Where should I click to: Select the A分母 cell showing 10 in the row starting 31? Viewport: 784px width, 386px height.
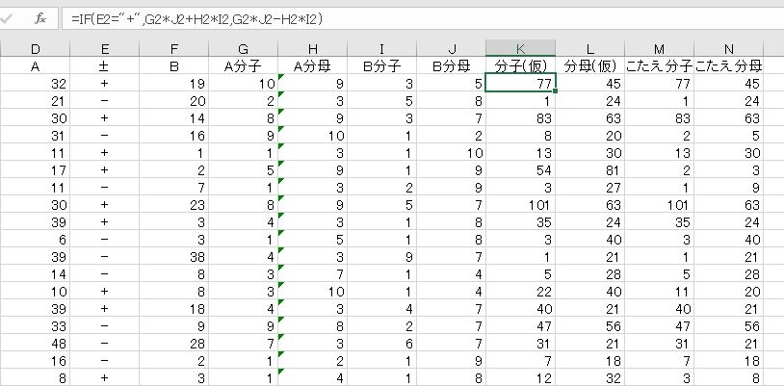[x=312, y=136]
